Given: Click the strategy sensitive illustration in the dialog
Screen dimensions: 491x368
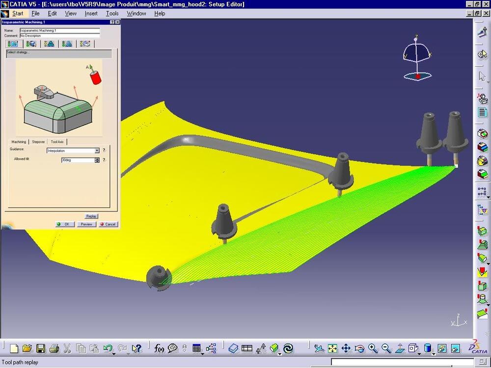Looking at the screenshot, I should tap(59, 98).
